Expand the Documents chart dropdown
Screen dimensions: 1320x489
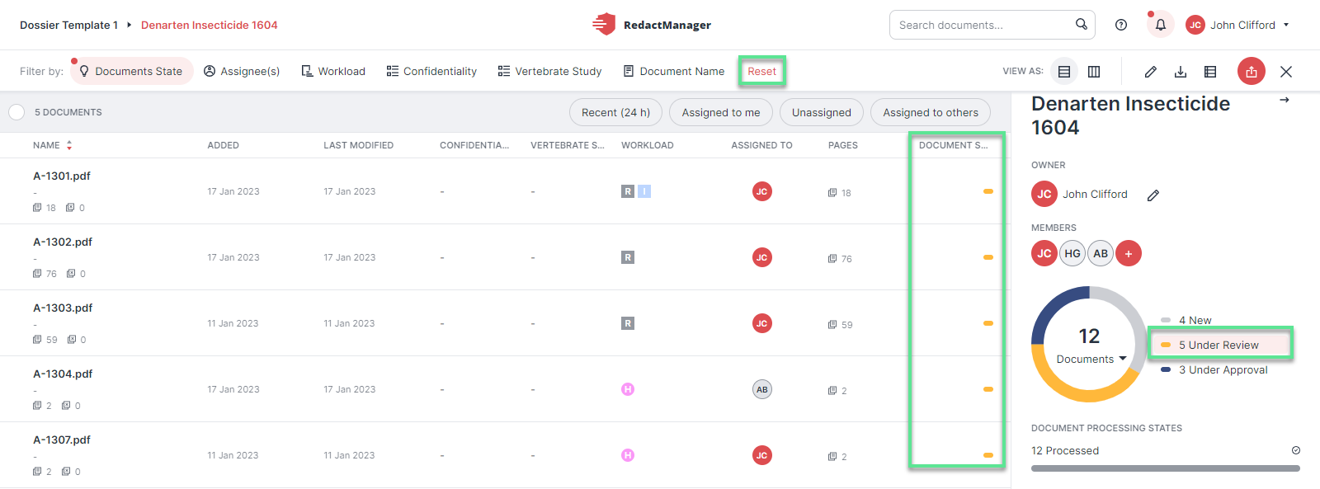point(1091,359)
